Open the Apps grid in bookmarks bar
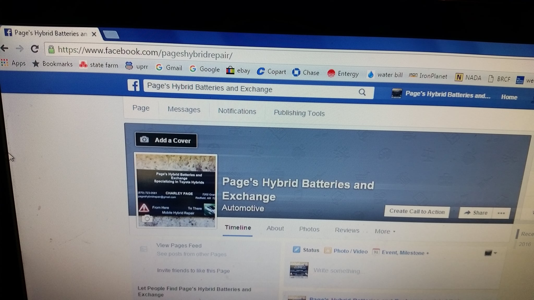 point(13,63)
